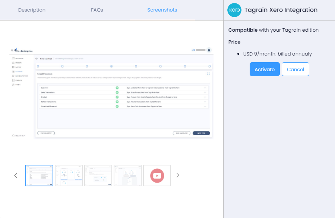The height and width of the screenshot is (218, 335).
Task: Click the user profile avatar icon
Action: tap(209, 50)
